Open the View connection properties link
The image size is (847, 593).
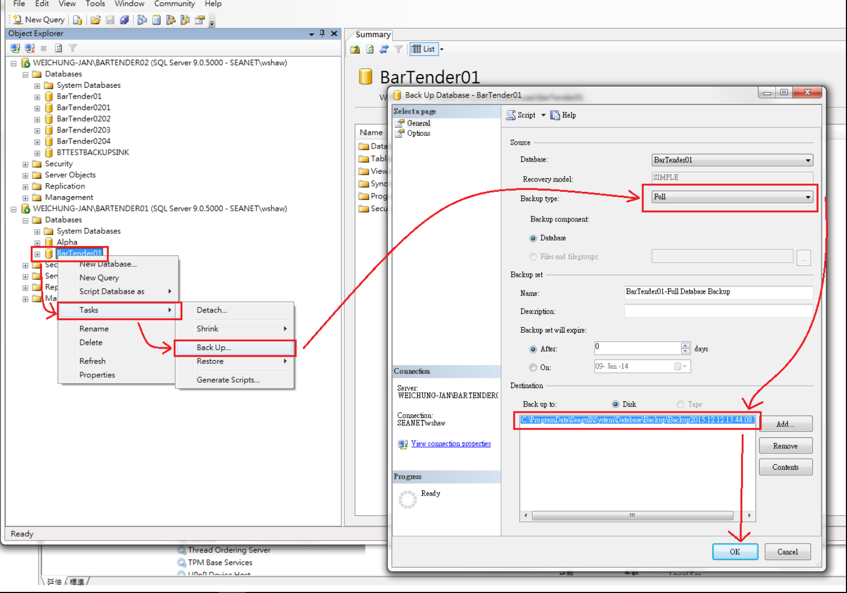[451, 444]
